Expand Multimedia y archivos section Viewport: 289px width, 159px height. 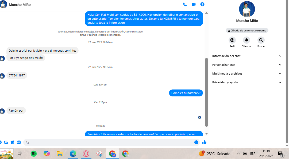(x=247, y=74)
